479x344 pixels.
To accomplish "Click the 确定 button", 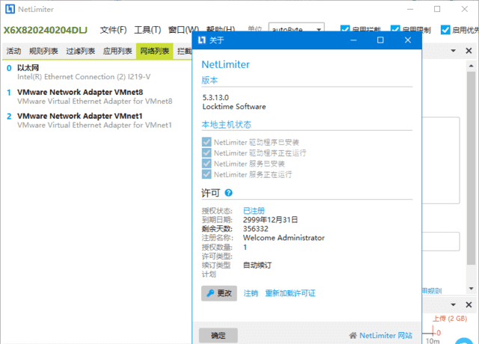I will point(218,336).
